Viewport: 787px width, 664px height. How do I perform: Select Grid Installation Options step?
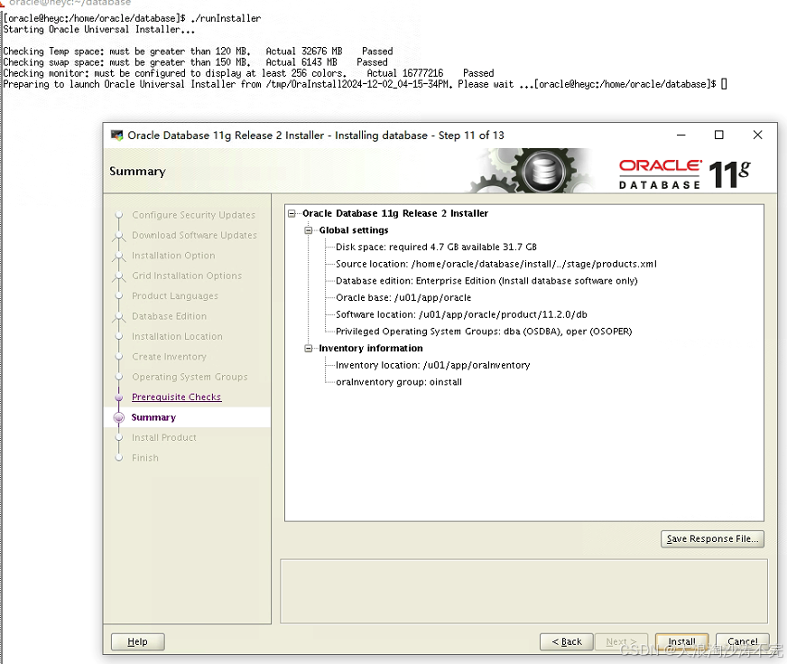(x=187, y=276)
